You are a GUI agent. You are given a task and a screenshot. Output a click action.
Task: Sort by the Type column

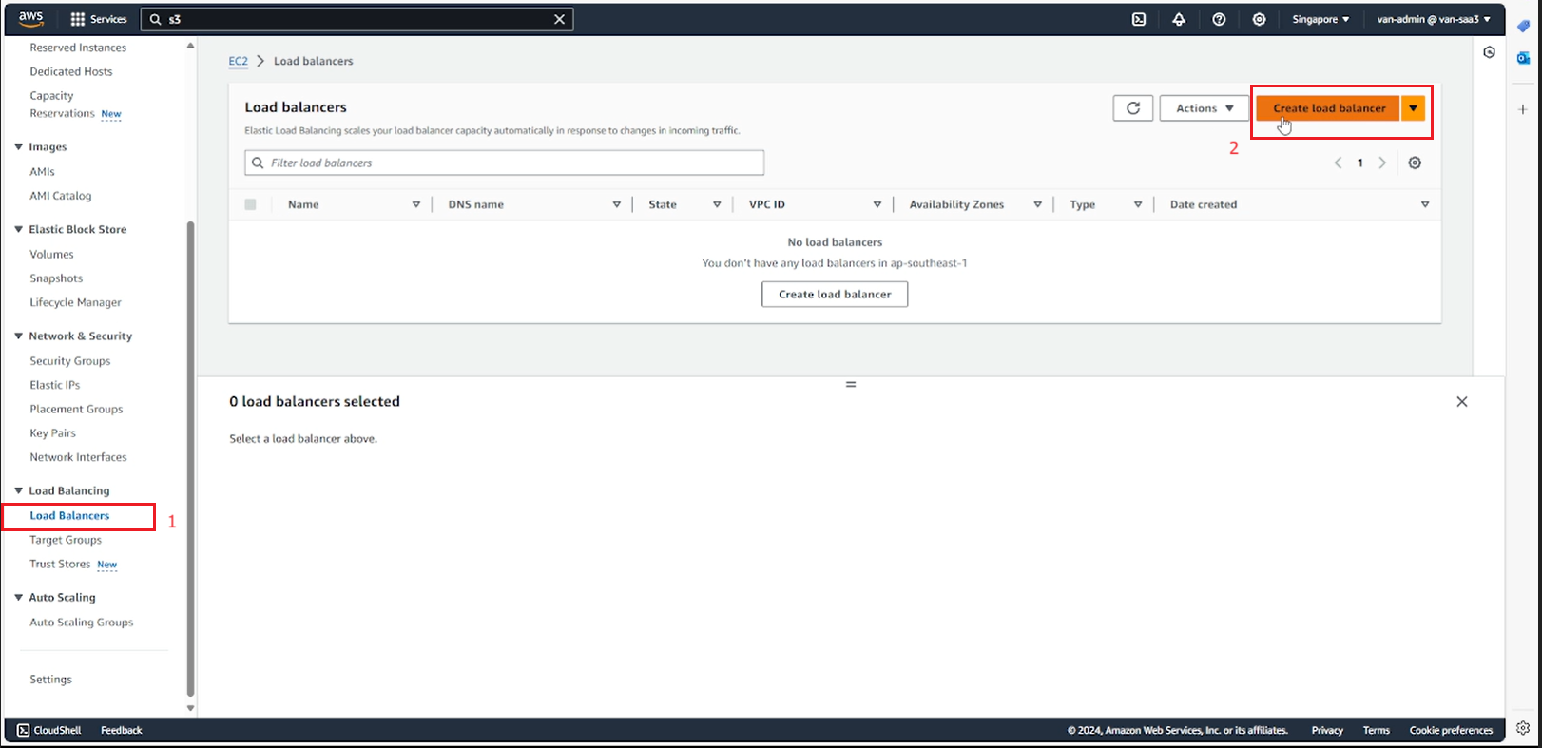[1137, 204]
